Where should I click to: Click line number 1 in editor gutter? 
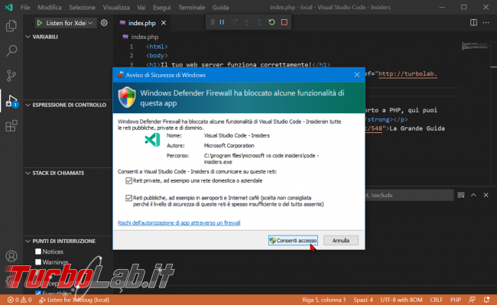[132, 47]
